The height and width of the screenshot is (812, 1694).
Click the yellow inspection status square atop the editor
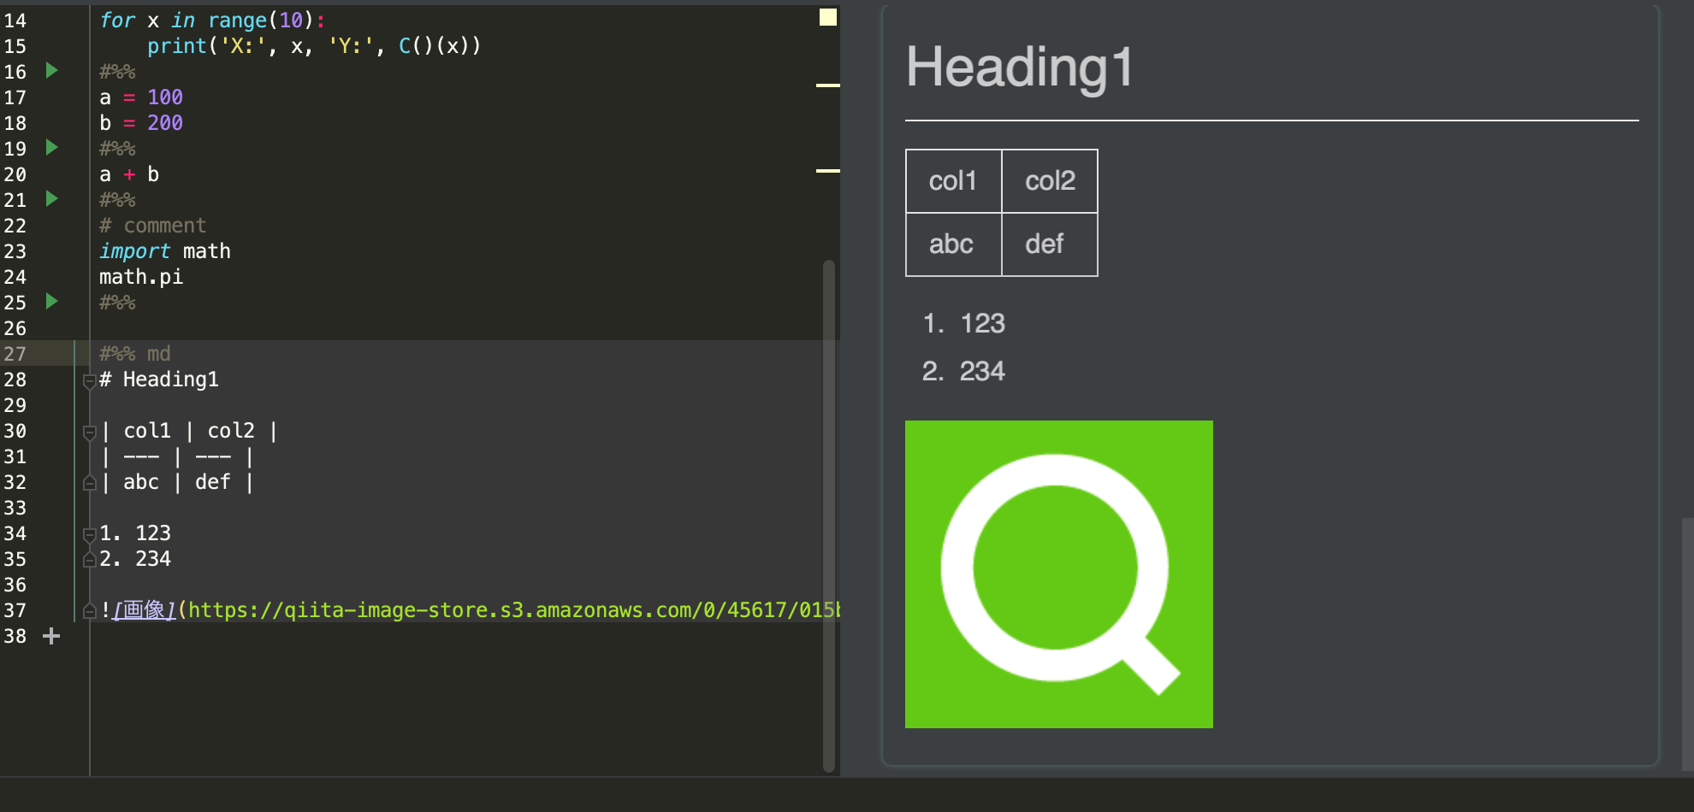(828, 17)
